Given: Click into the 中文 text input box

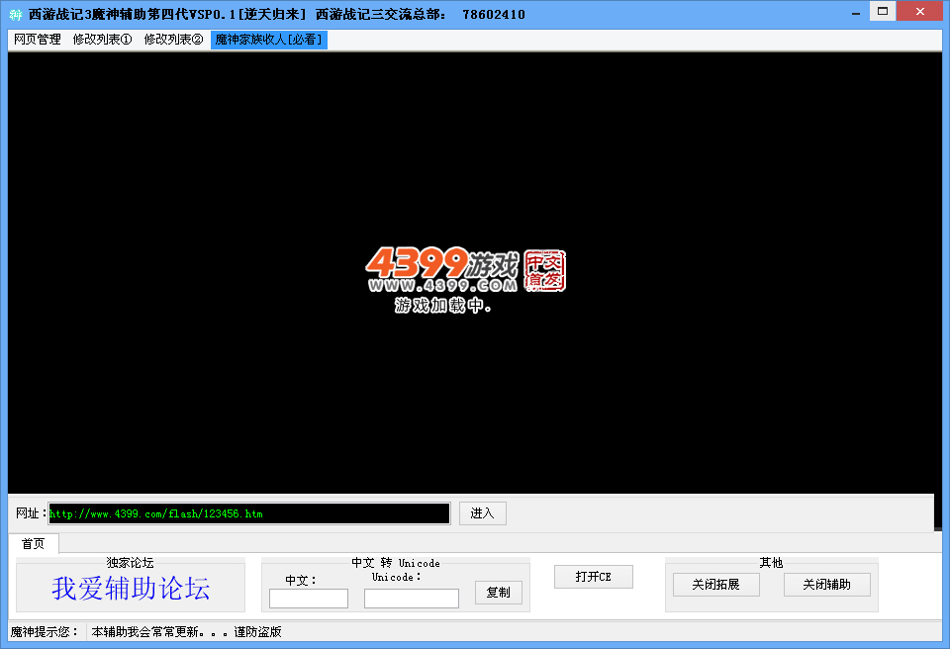Looking at the screenshot, I should click(x=309, y=599).
